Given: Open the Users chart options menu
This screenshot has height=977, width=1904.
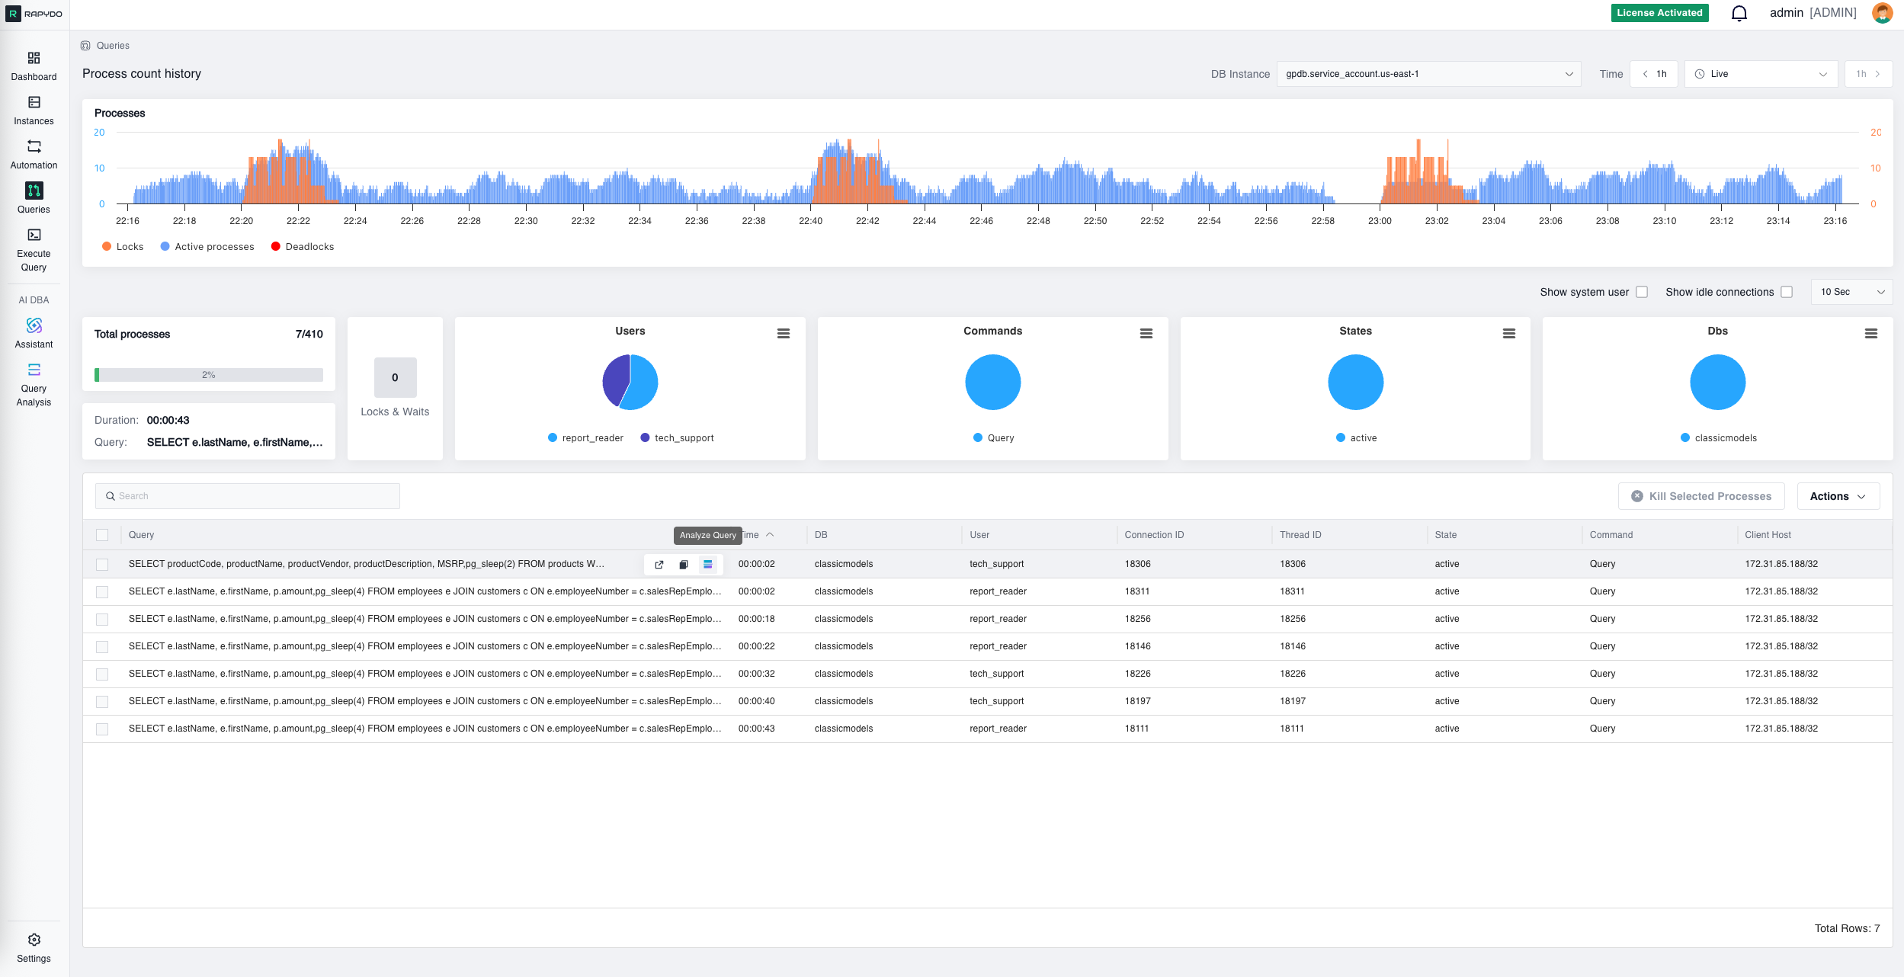Looking at the screenshot, I should [x=784, y=333].
